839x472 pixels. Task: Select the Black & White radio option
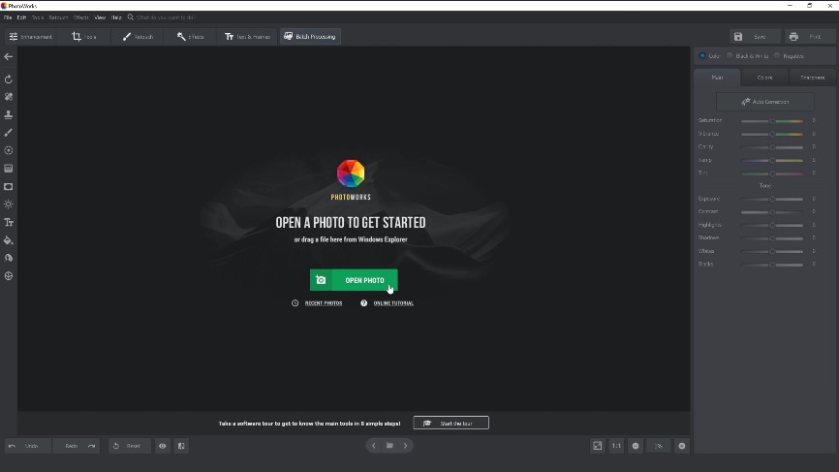click(730, 55)
